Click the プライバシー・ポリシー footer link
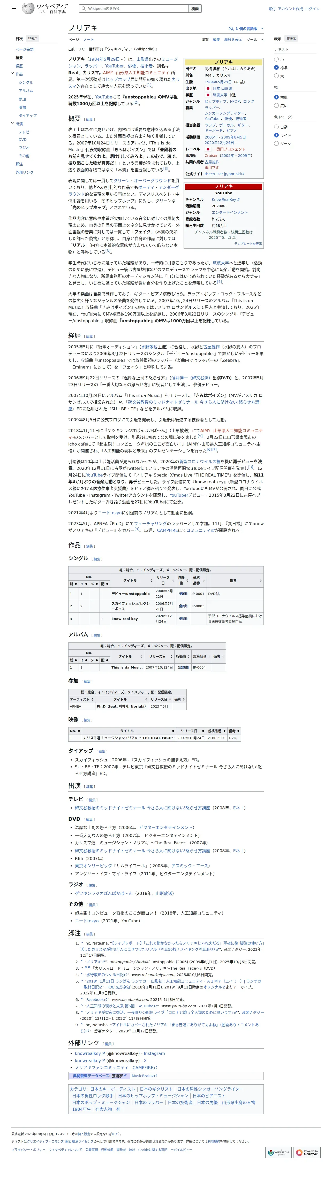The image size is (332, 1181). [28, 1150]
